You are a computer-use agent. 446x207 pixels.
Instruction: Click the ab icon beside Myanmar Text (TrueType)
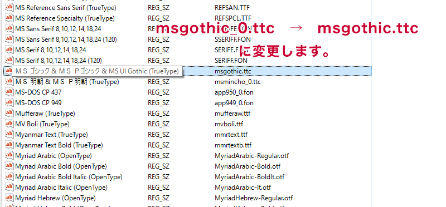tap(9, 135)
